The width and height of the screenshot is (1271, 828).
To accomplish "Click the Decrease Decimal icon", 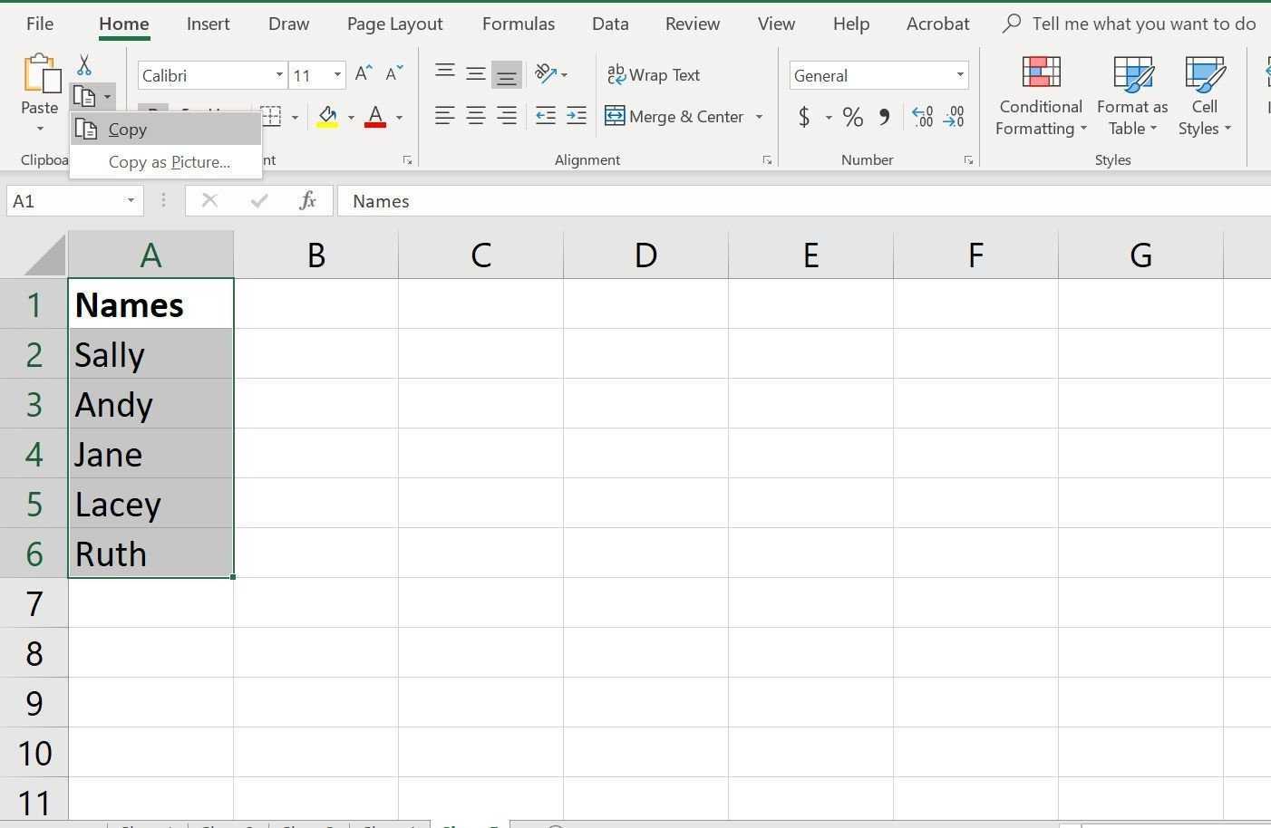I will (954, 117).
